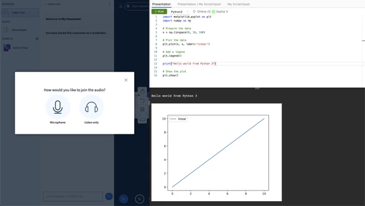Viewport: 365px width, 206px height.
Task: Click the editor/output splitter handle
Action: 257,88
